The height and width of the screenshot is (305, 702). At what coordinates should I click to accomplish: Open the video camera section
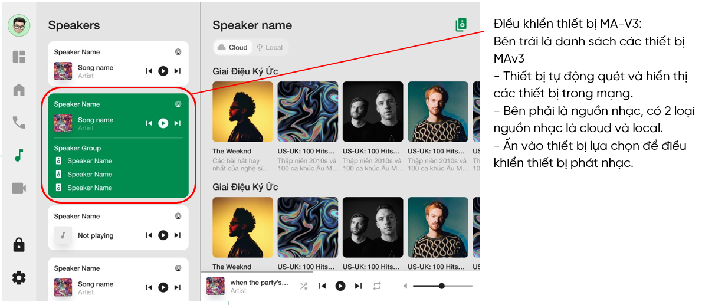(x=19, y=188)
